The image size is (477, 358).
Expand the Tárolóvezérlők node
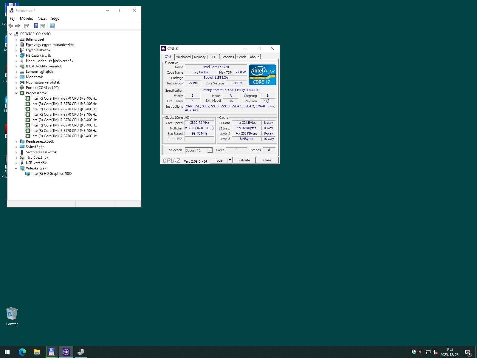coord(16,158)
